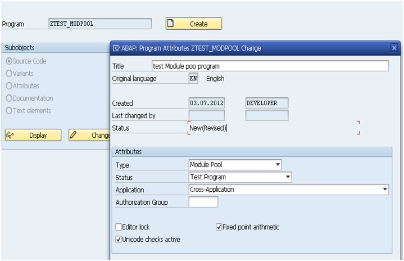Click the Change button
Screen dimensions: 404x261
(x=89, y=135)
